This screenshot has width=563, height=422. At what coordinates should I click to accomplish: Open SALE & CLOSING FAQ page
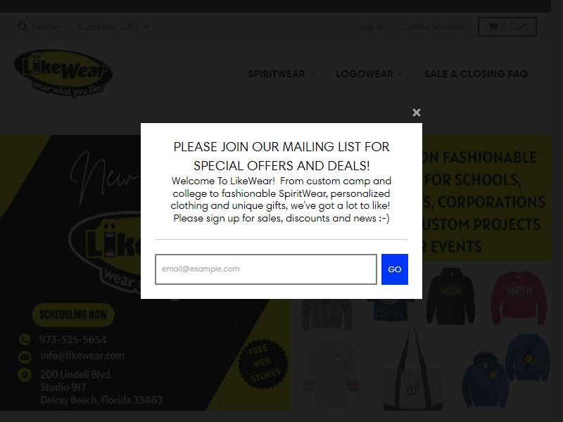pyautogui.click(x=476, y=74)
